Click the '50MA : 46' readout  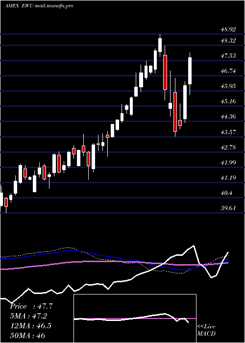pyautogui.click(x=27, y=335)
